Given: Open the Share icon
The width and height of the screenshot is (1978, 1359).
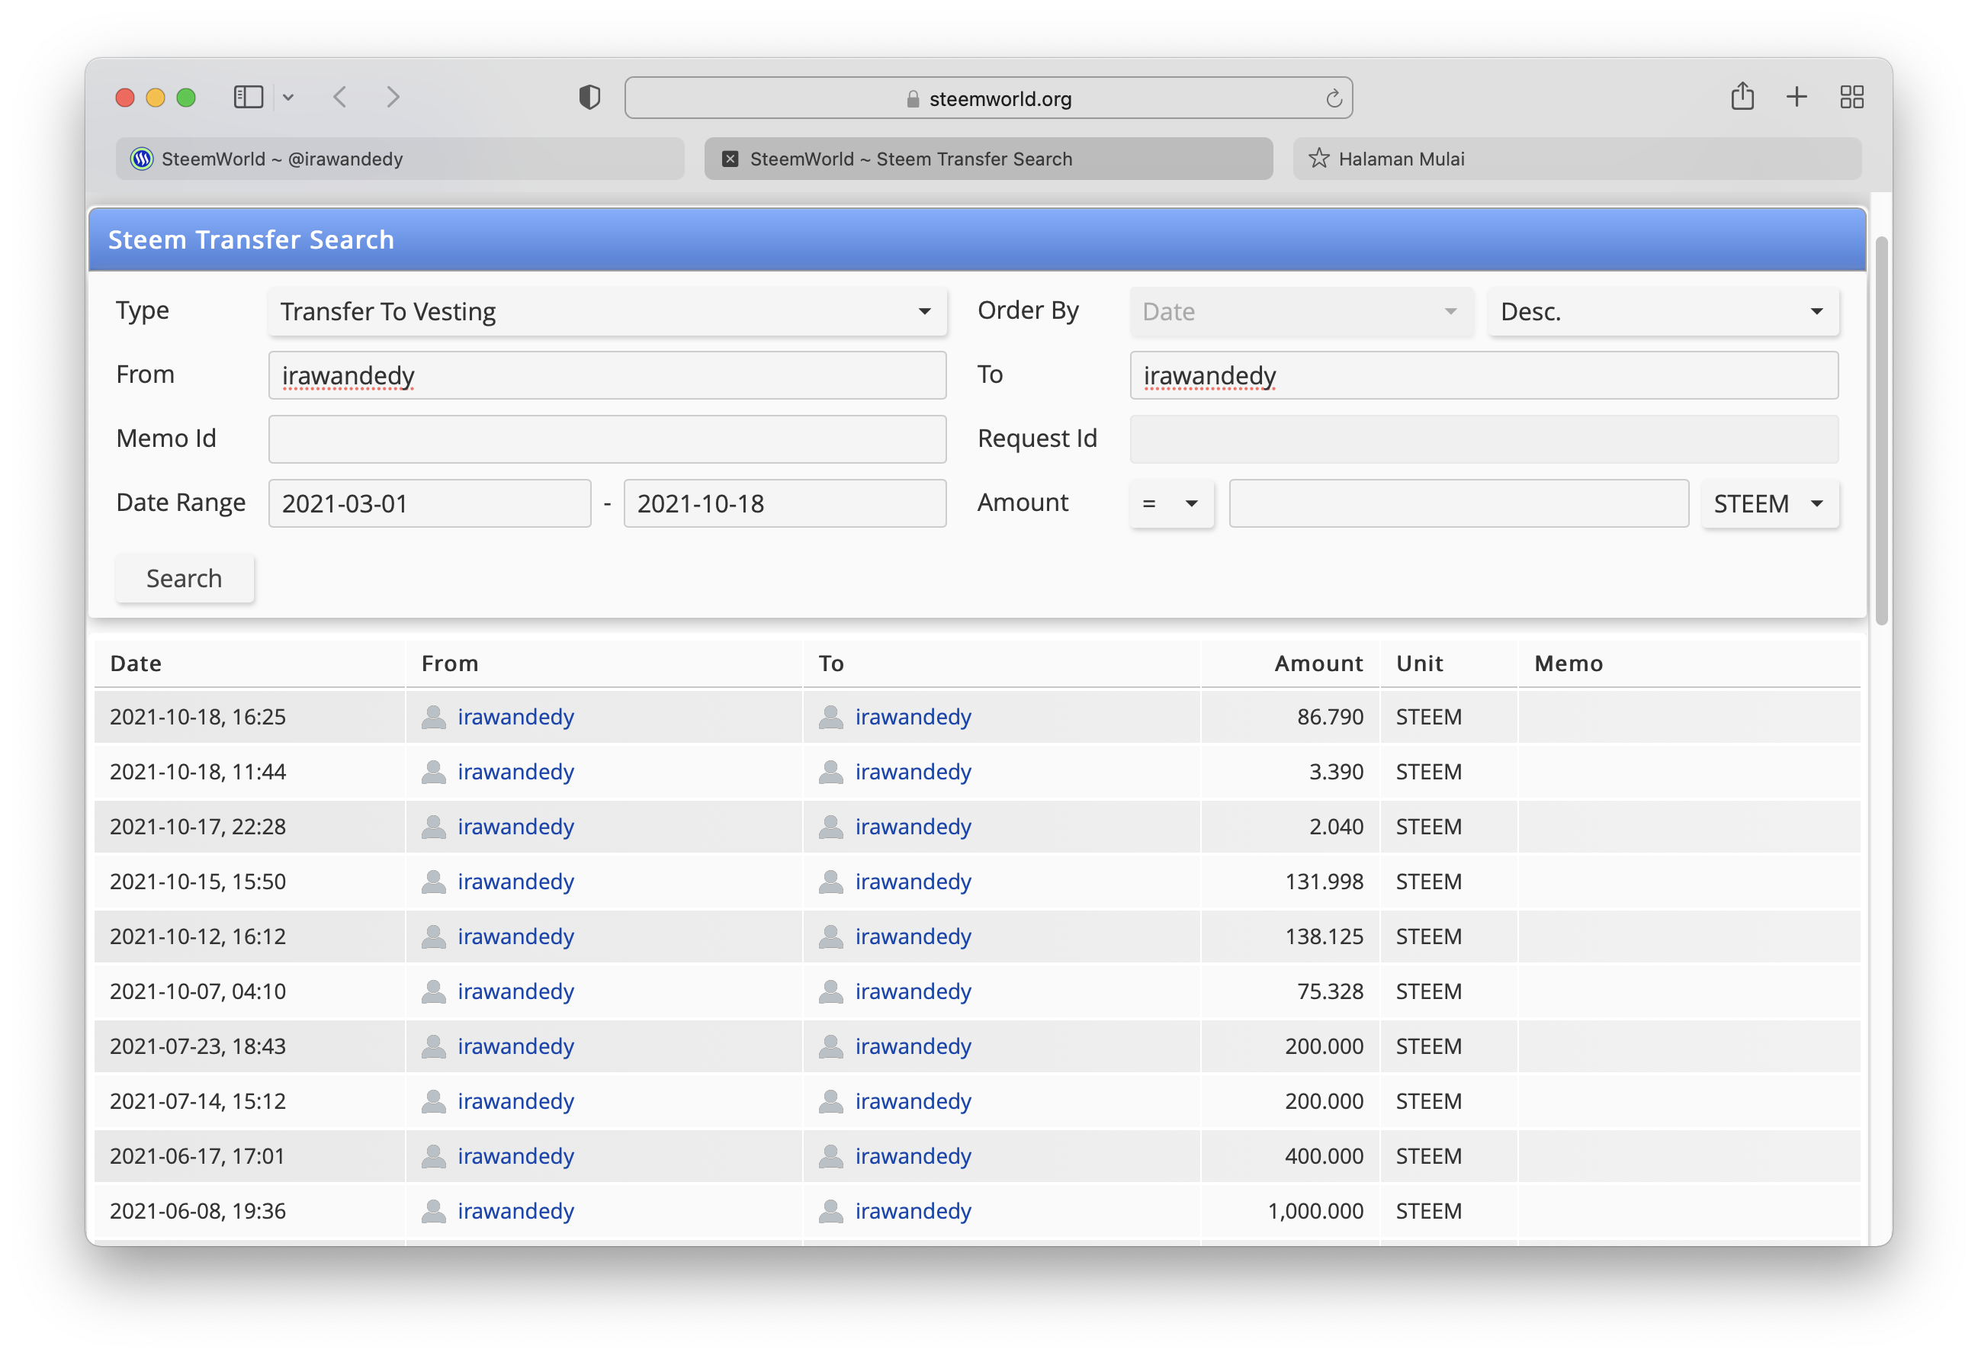Looking at the screenshot, I should pyautogui.click(x=1742, y=96).
